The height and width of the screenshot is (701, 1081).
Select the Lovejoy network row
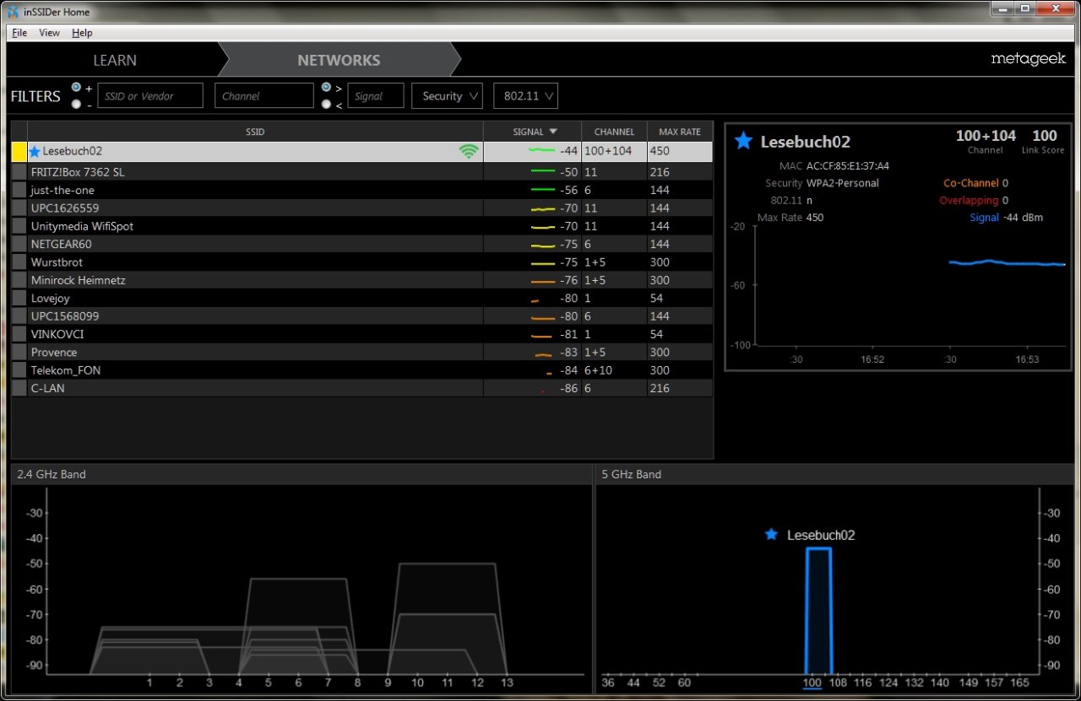(361, 299)
